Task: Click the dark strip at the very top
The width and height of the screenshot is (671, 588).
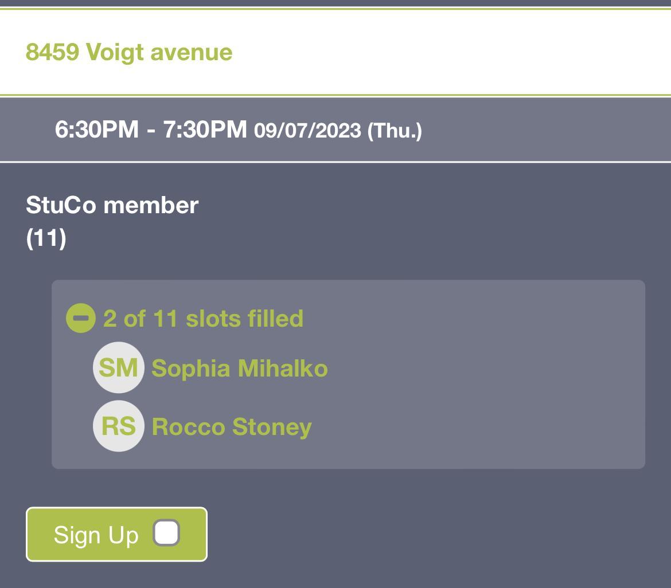Action: pos(335,3)
